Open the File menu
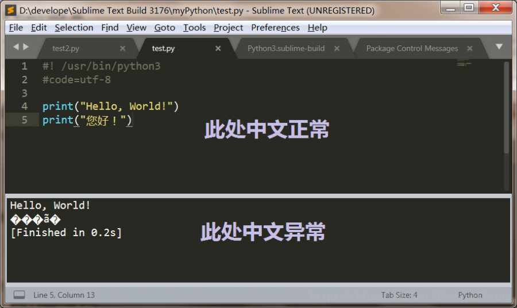Viewport: 517px width, 308px height. point(16,28)
